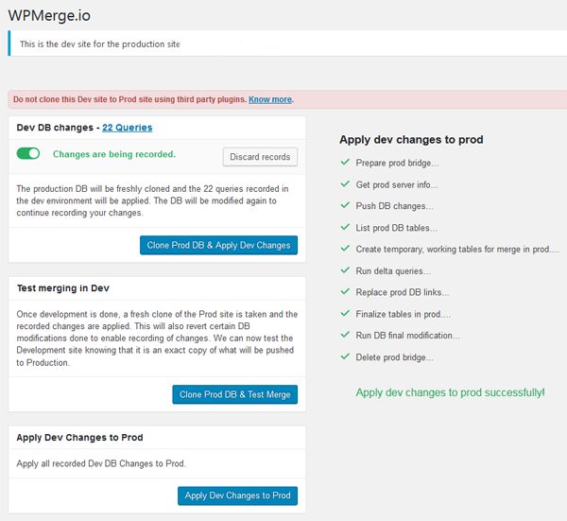Click checkmark icon beside Run delta queries
This screenshot has height=521, width=567.
pyautogui.click(x=345, y=269)
